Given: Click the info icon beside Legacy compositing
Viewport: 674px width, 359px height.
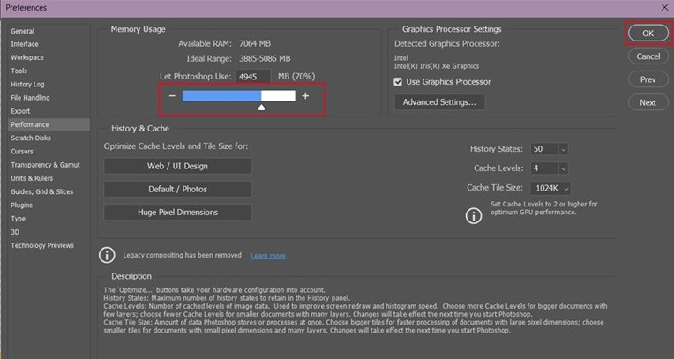Looking at the screenshot, I should click(x=107, y=255).
